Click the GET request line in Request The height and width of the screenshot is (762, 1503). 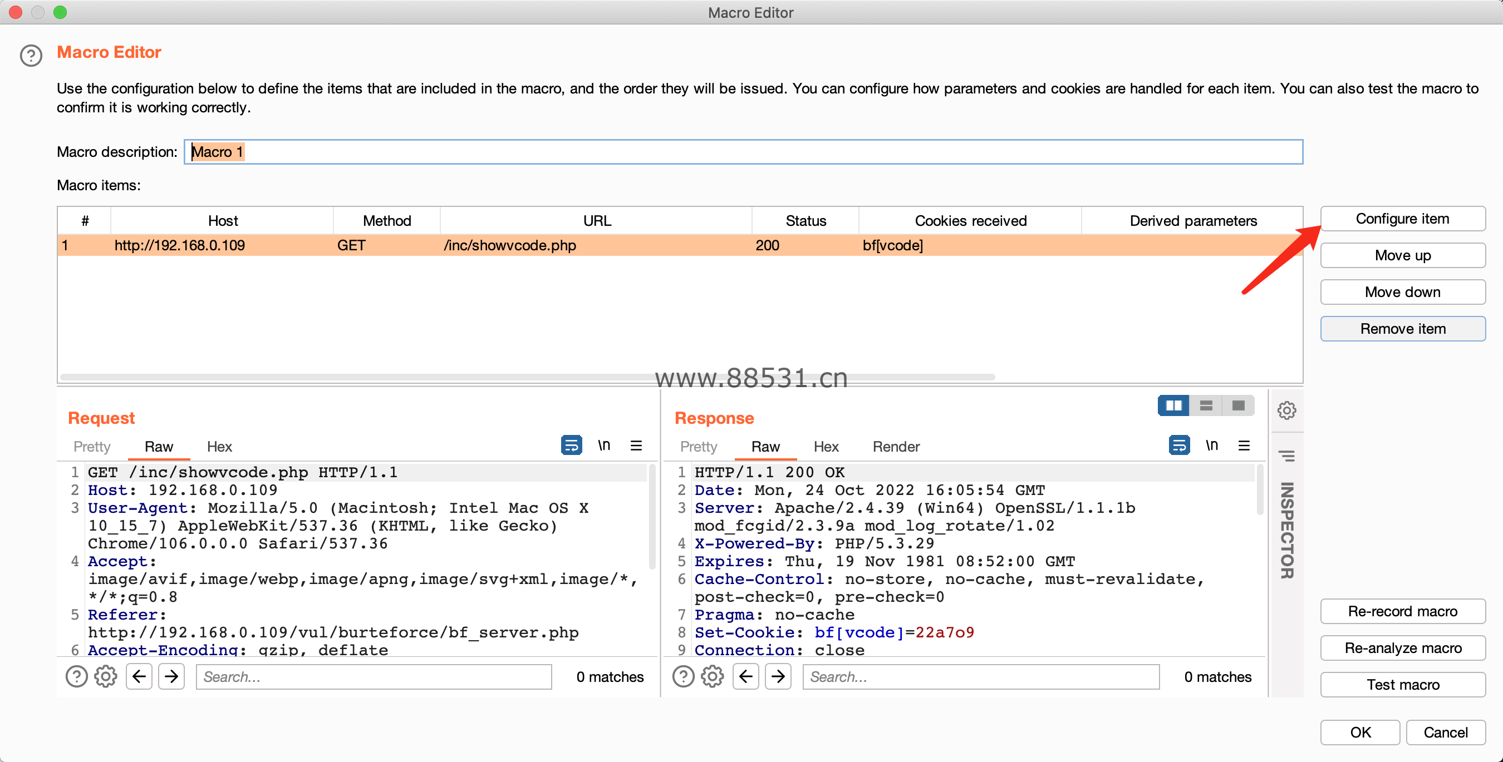(x=243, y=473)
